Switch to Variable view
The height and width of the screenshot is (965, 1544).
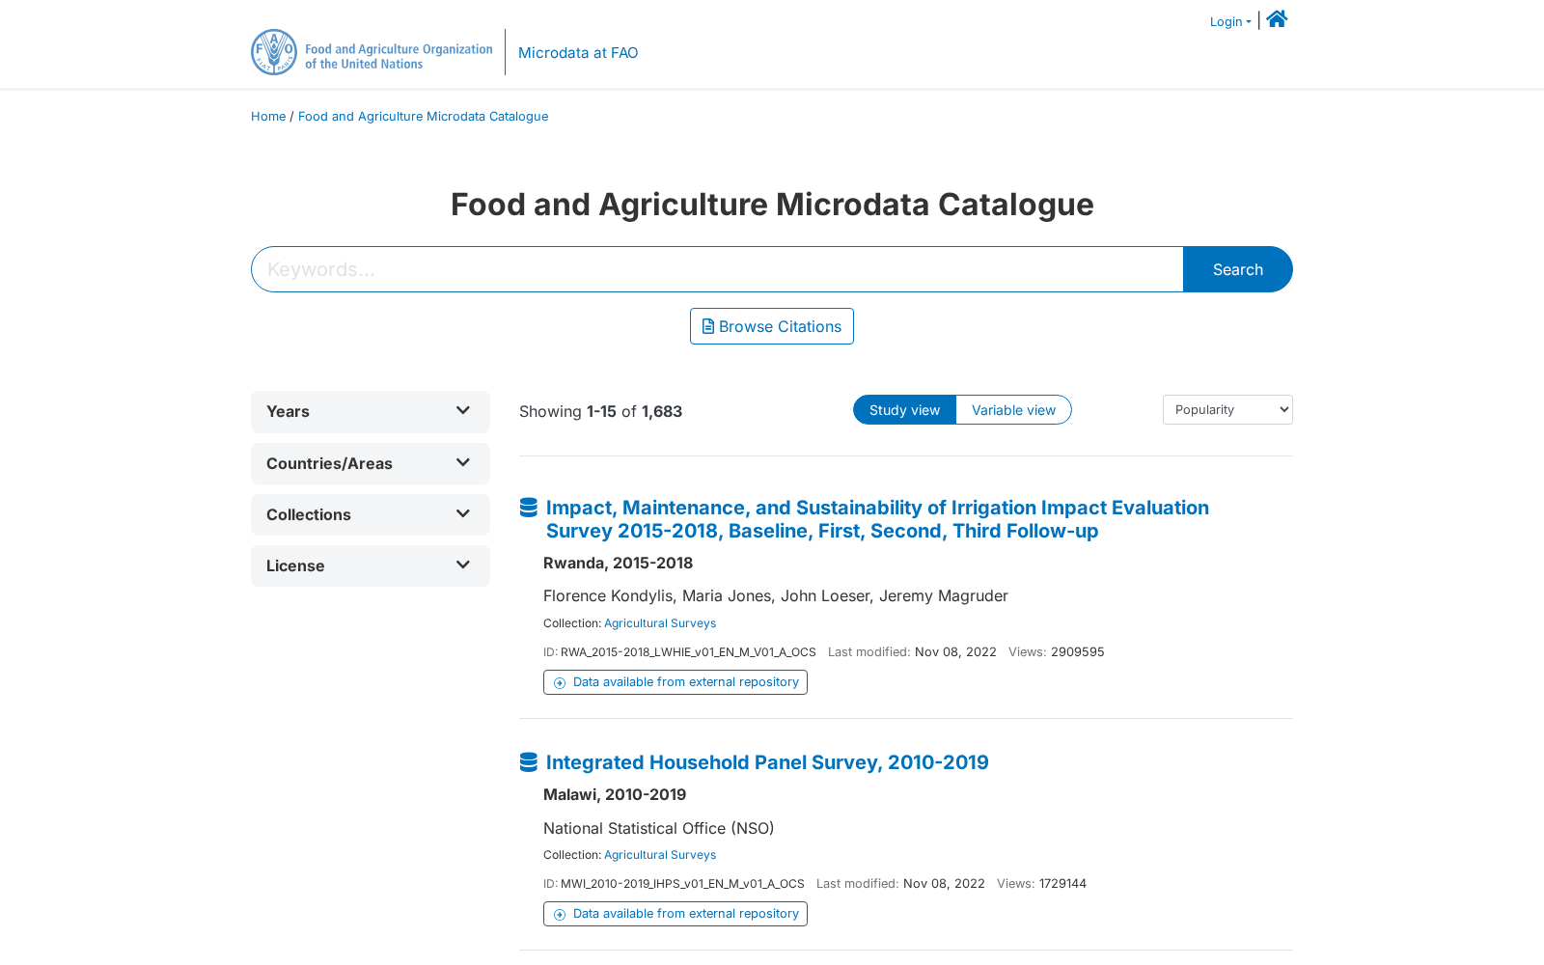tap(1013, 410)
